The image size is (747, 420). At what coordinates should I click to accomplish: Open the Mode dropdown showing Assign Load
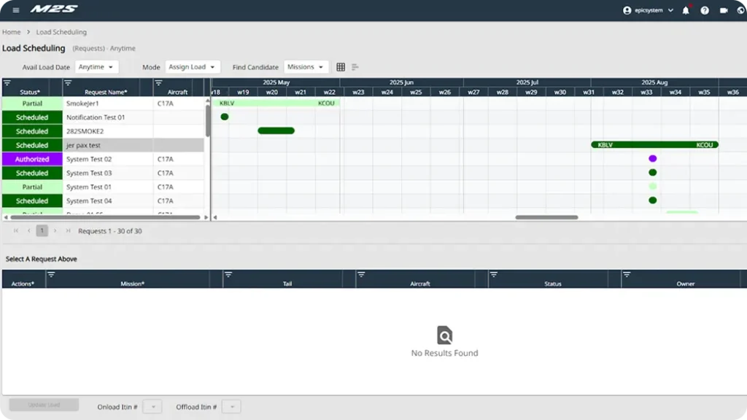pyautogui.click(x=193, y=66)
